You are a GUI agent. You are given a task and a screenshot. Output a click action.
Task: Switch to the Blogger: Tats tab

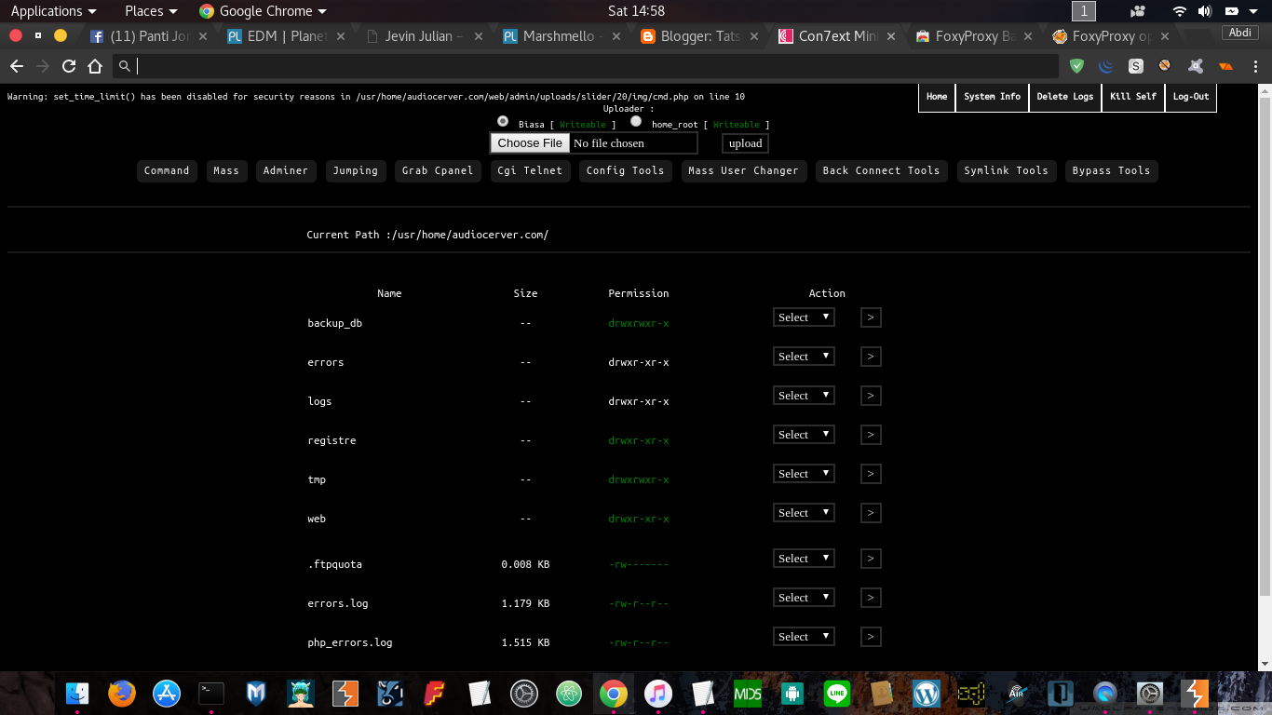point(697,36)
